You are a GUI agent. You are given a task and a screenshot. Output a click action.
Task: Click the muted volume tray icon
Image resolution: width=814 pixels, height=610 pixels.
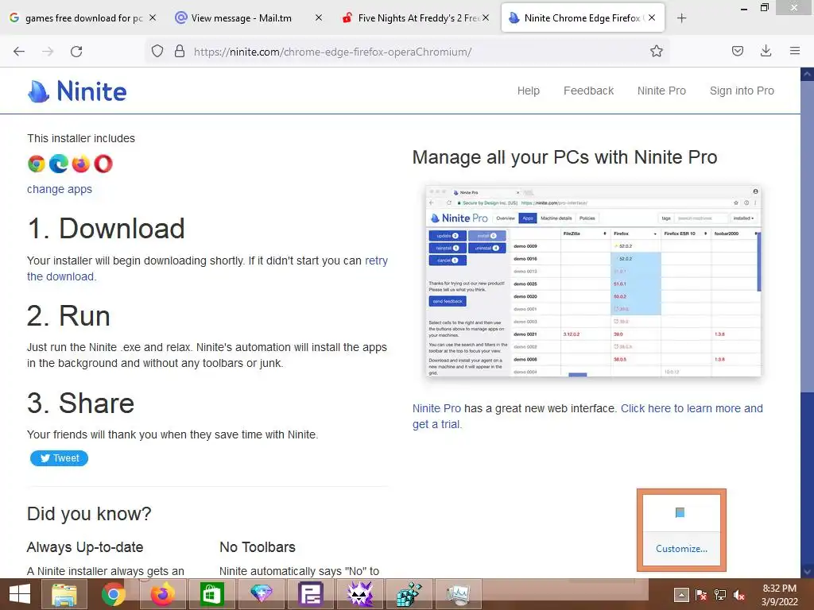point(739,595)
